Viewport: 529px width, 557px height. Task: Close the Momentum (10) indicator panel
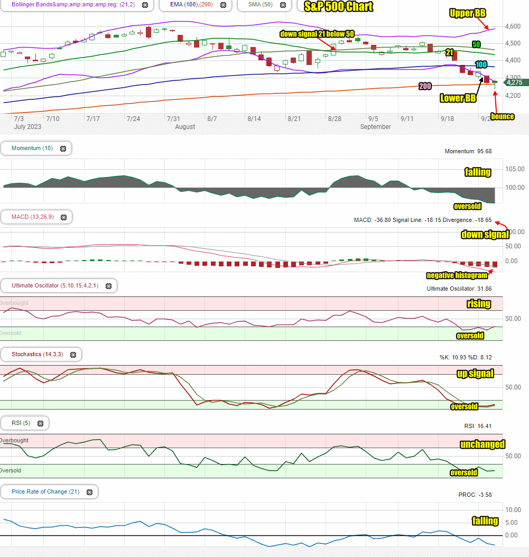(x=63, y=149)
